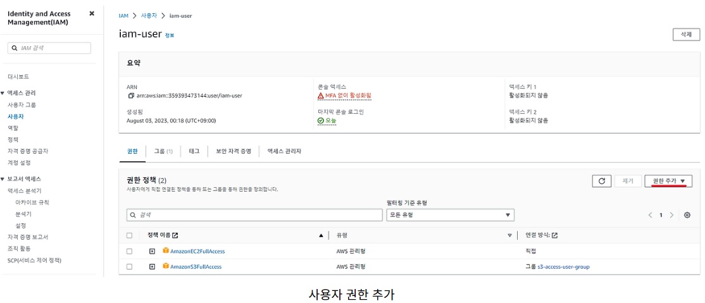The image size is (705, 303).
Task: Toggle the select-all policies checkbox
Action: point(130,235)
